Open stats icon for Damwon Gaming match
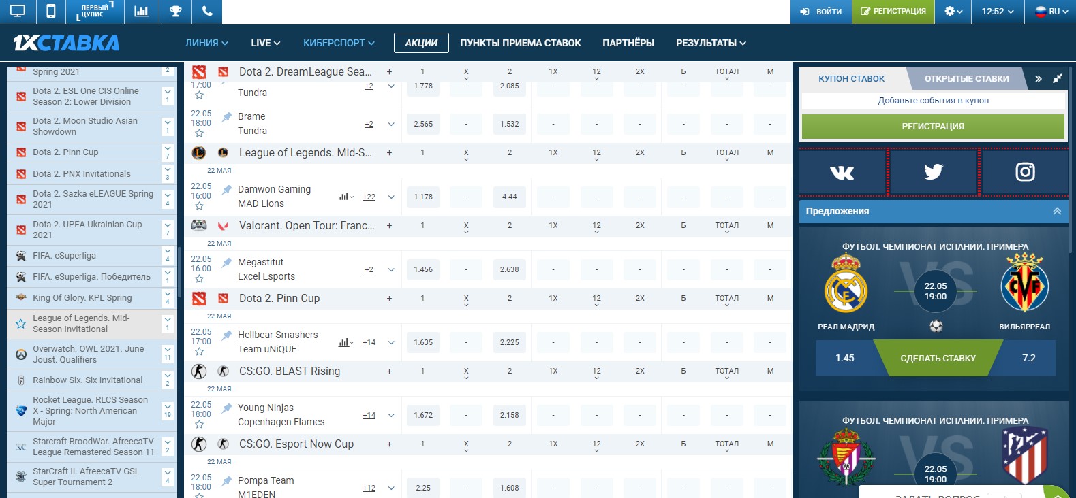Screen dimensions: 1076x498 (x=345, y=197)
